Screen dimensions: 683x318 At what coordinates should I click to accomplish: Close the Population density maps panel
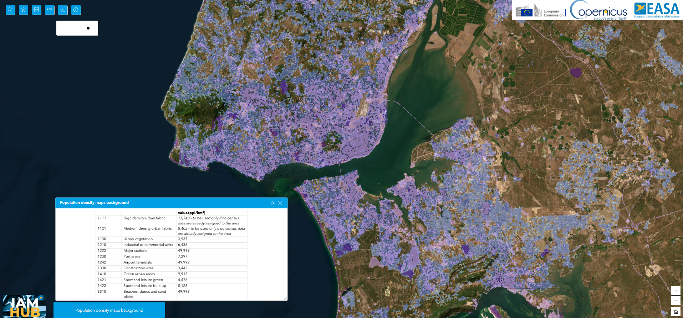[x=280, y=203]
